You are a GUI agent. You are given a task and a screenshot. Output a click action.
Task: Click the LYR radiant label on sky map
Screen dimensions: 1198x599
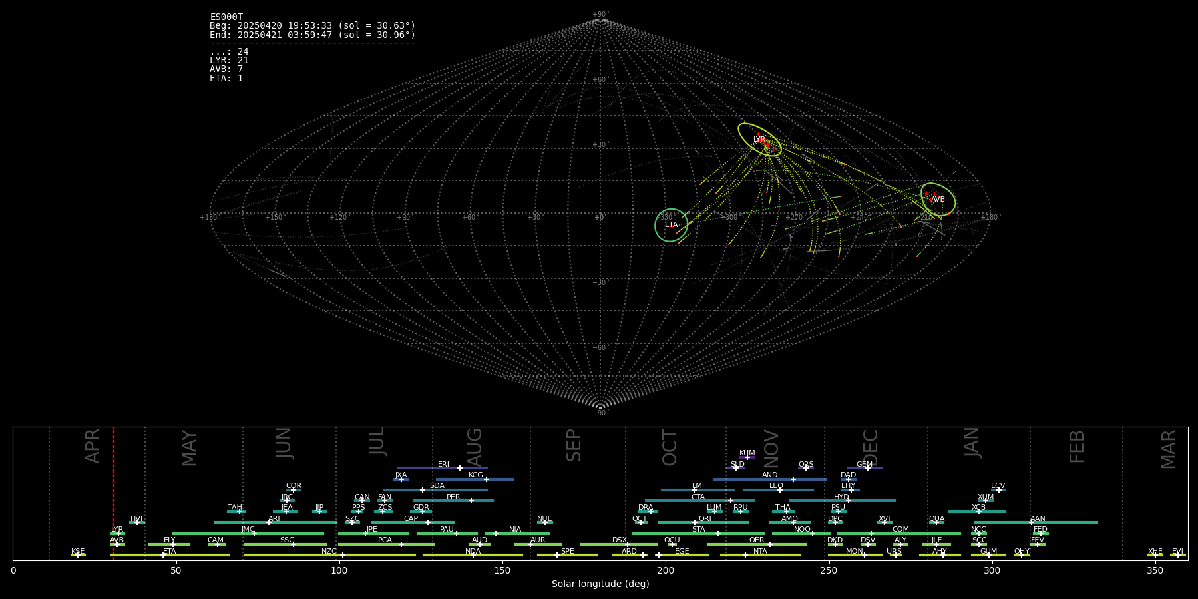tap(759, 140)
